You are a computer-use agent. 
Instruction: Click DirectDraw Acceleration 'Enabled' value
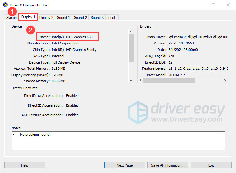[x=72, y=96]
